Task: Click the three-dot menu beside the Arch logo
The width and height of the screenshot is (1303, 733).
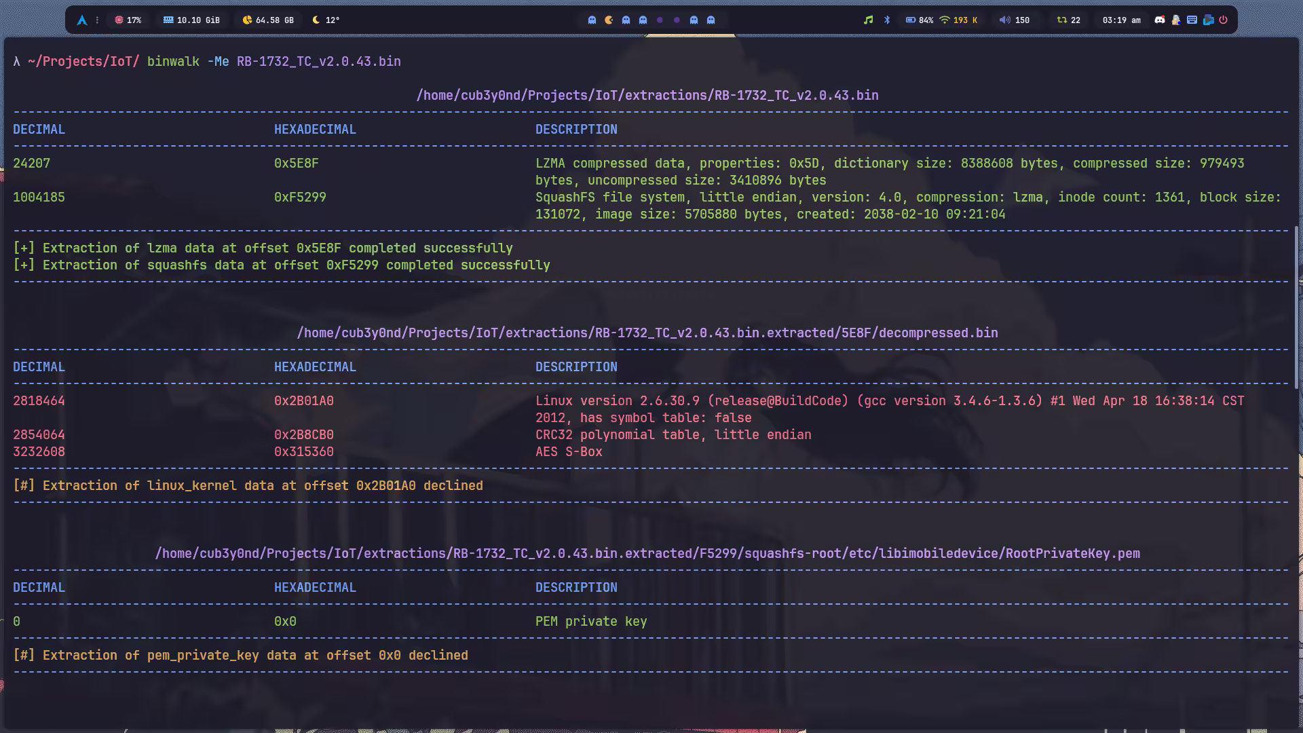Action: coord(97,20)
